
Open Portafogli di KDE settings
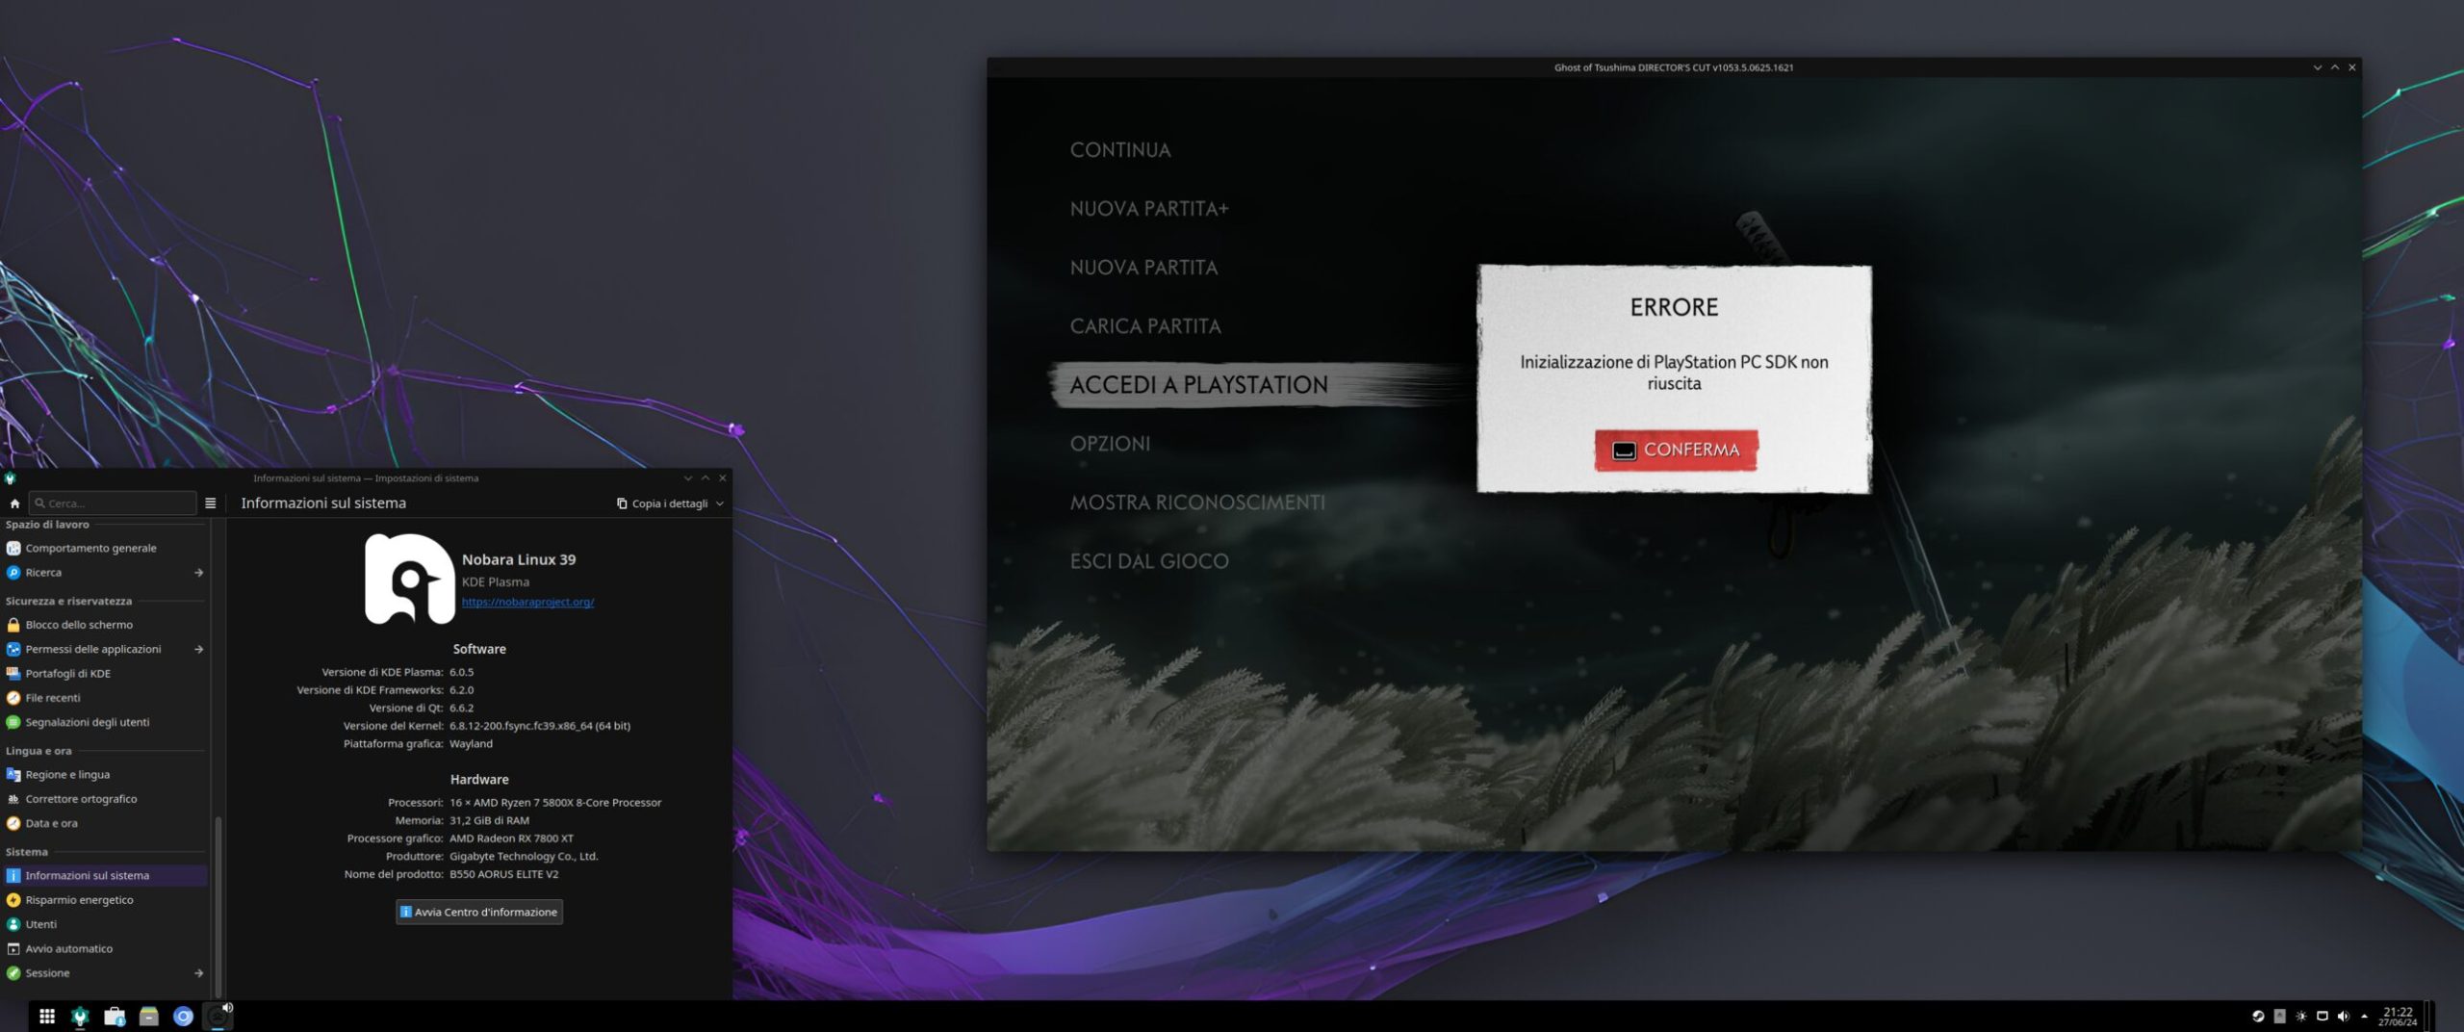tap(104, 674)
